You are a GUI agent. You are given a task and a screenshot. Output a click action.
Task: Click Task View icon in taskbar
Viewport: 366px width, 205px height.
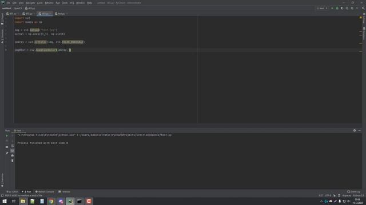pyautogui.click(x=14, y=201)
